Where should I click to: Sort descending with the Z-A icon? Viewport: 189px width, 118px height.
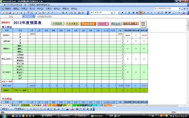[75, 13]
